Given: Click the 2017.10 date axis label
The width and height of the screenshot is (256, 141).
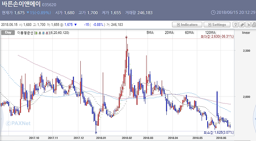Looking at the screenshot, I should coord(34,138).
